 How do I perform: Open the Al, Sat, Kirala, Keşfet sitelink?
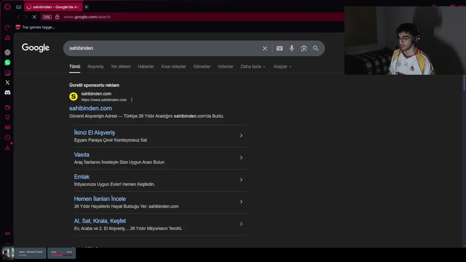point(100,221)
